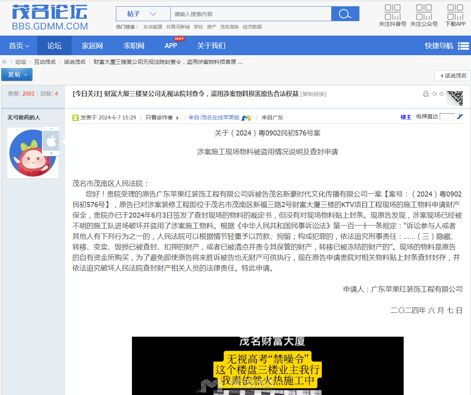Click the 回复: 4 reply count
The width and height of the screenshot is (471, 395).
tap(49, 94)
